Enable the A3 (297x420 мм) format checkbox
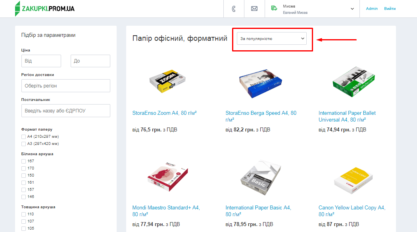Image resolution: width=417 pixels, height=232 pixels. (x=24, y=144)
